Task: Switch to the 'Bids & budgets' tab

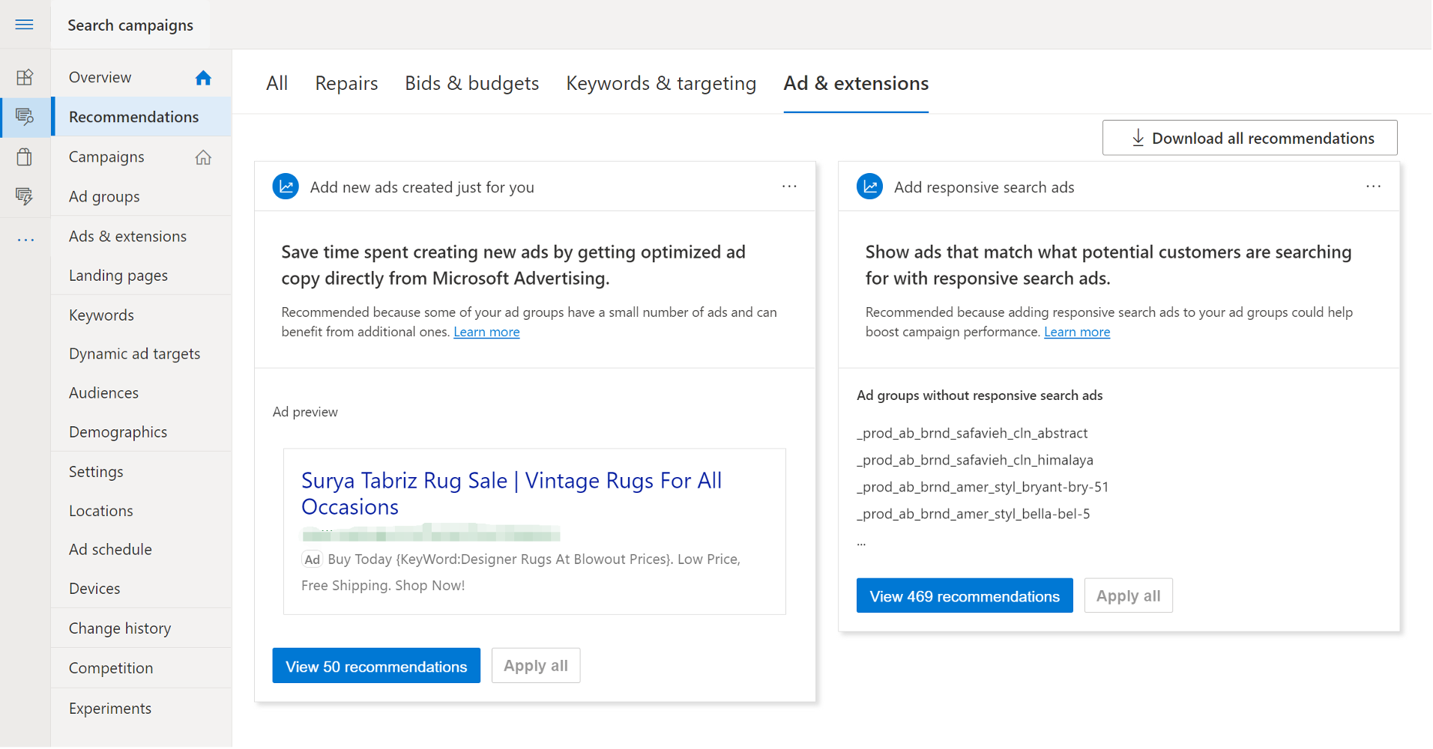Action: (471, 83)
